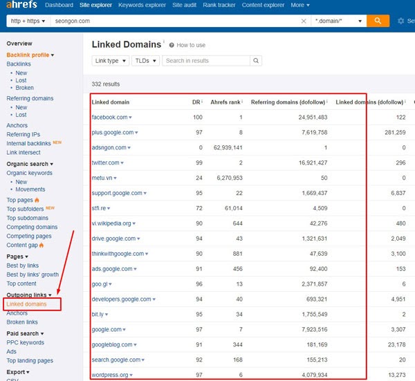Open Site audit tab
Screen dimensions: 415x381
click(x=185, y=5)
